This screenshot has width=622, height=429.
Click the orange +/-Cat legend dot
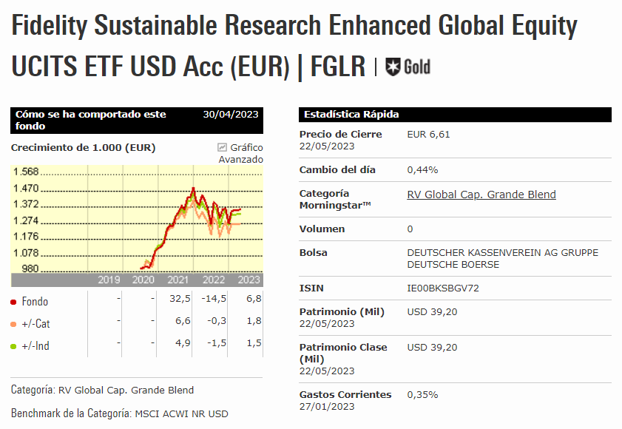click(x=14, y=324)
